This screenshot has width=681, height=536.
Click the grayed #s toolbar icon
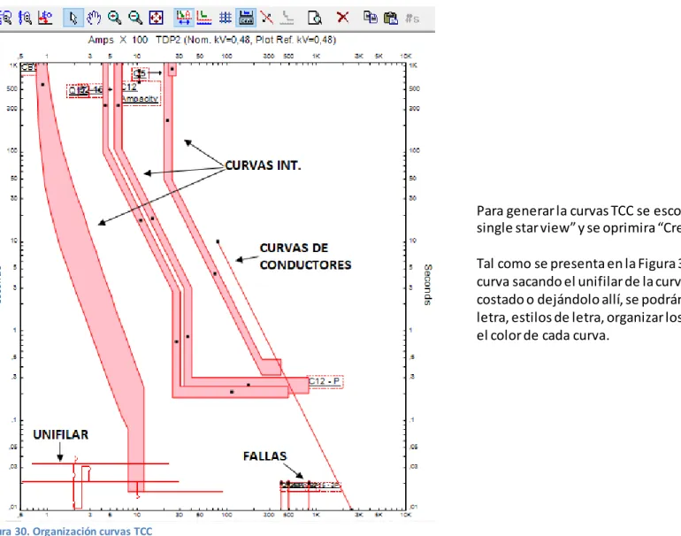pyautogui.click(x=412, y=19)
